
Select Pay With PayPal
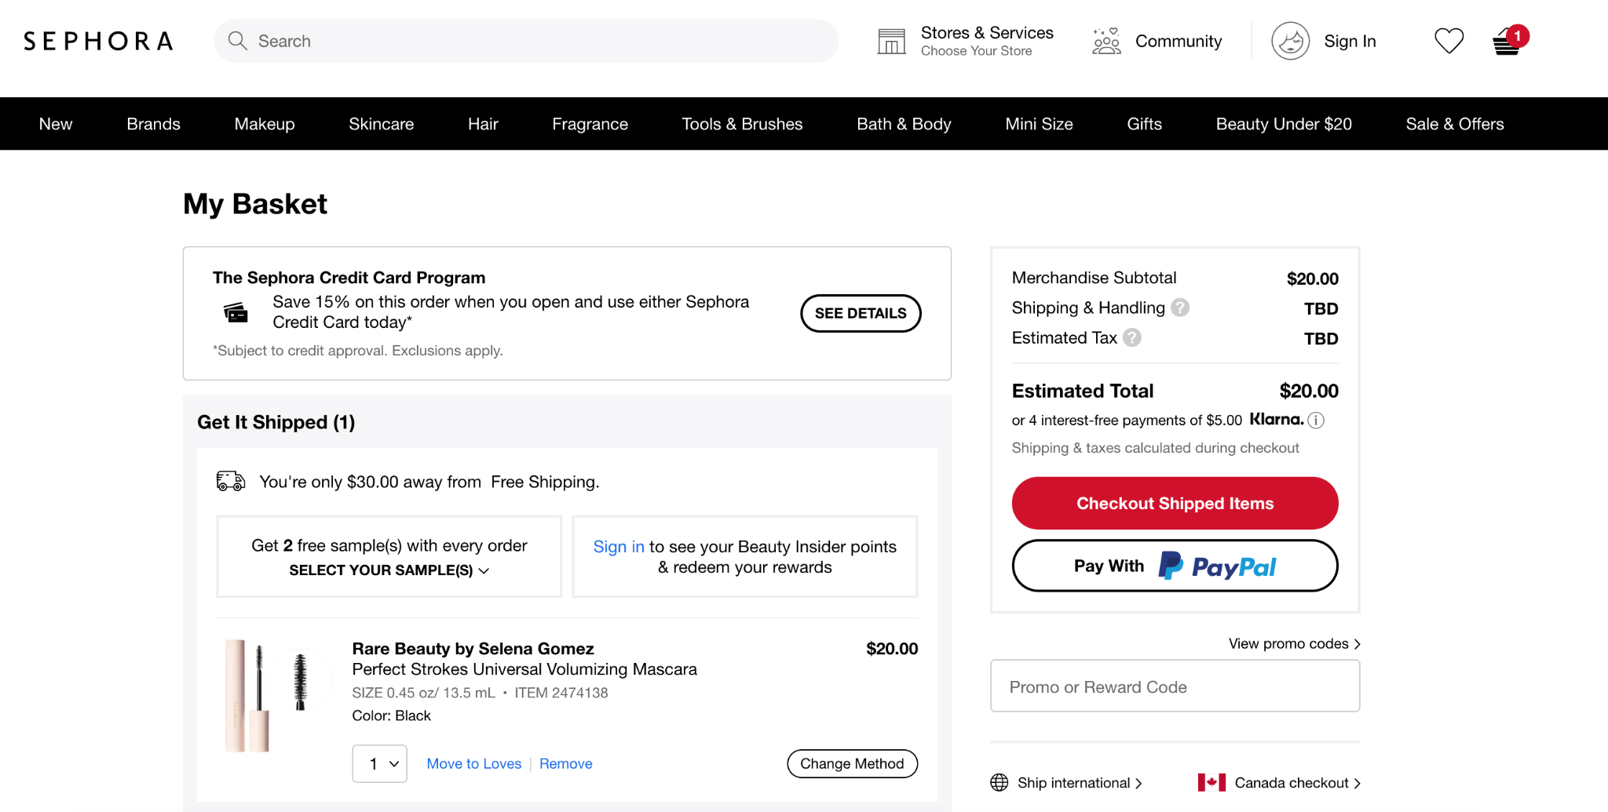tap(1175, 565)
